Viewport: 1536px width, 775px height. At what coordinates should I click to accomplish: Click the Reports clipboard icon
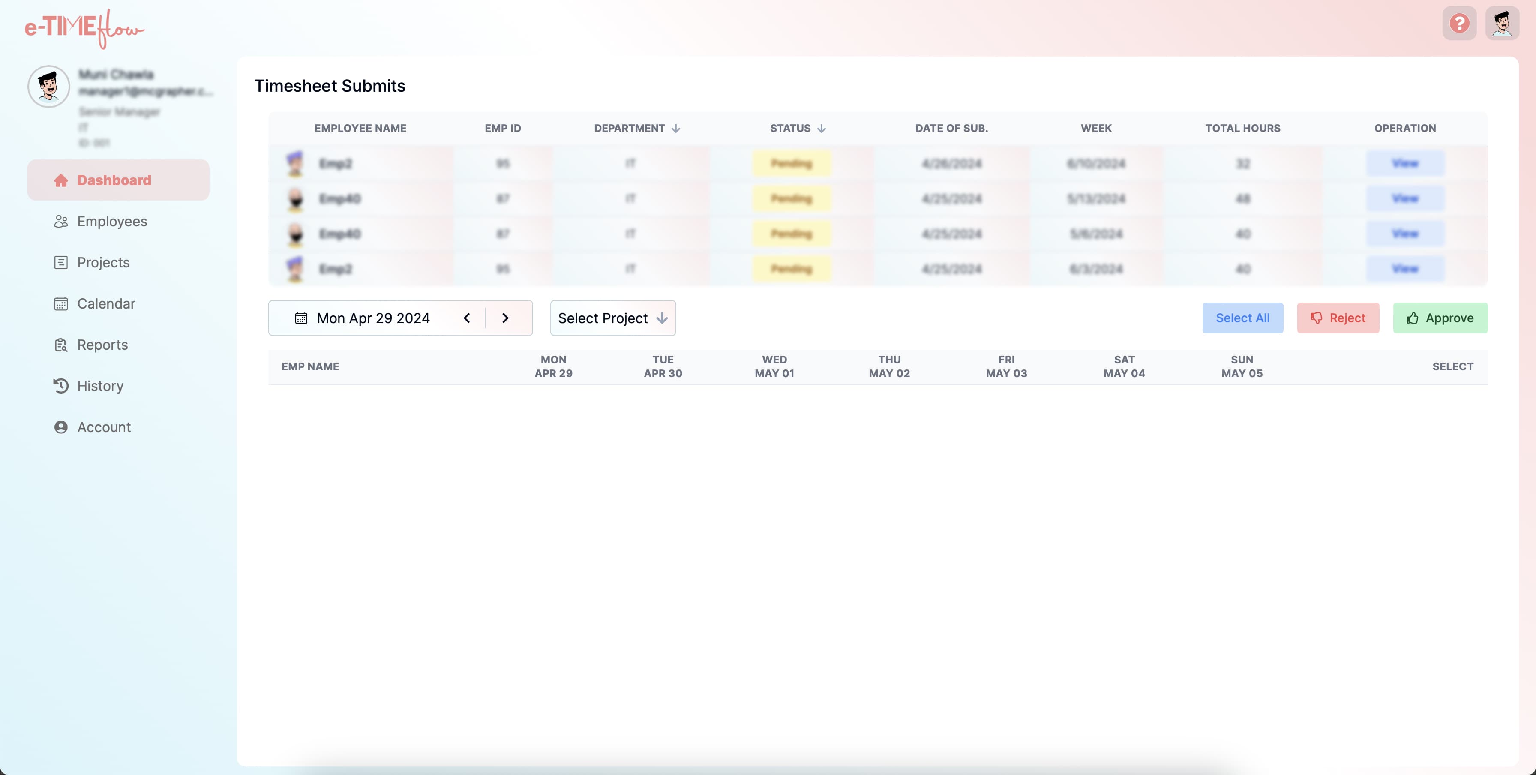[x=61, y=345]
